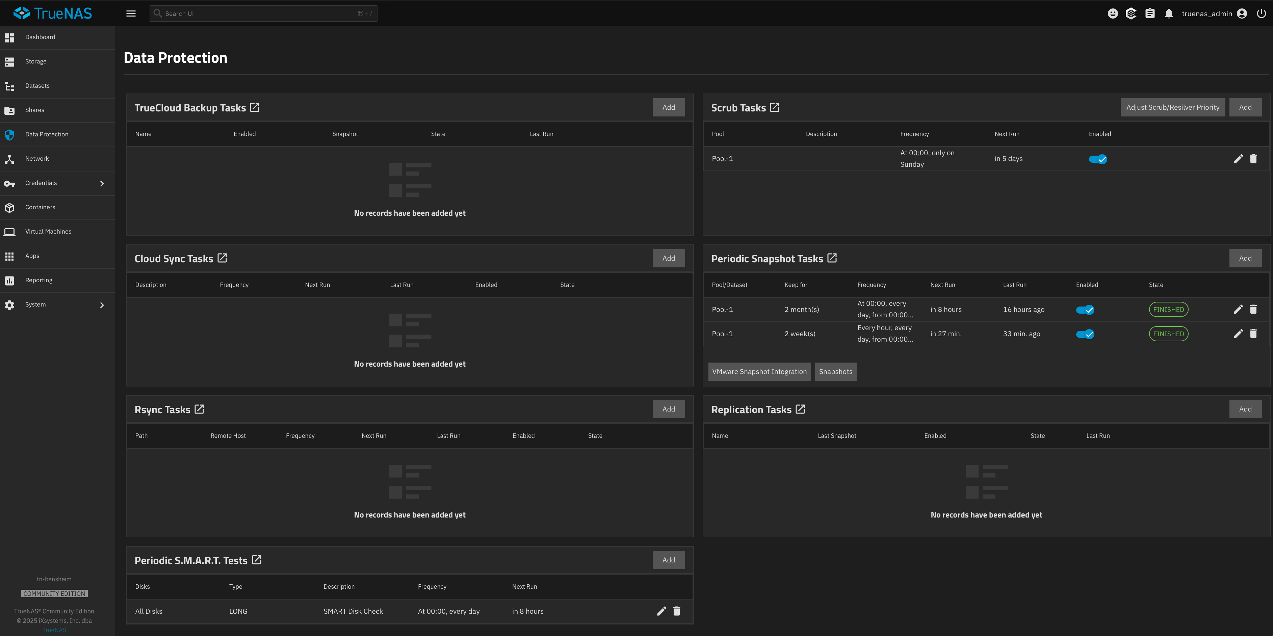The height and width of the screenshot is (636, 1273).
Task: Delete the Pool-1 scrub task
Action: (x=1253, y=159)
